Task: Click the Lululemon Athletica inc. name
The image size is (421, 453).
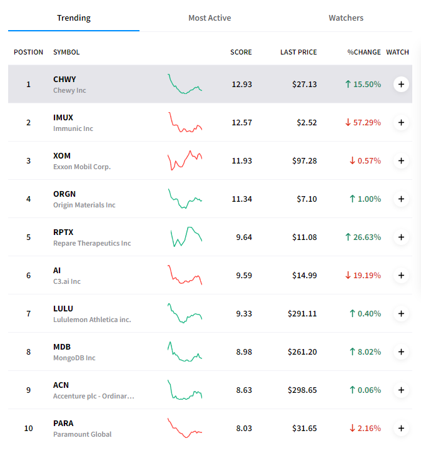Action: 92,320
